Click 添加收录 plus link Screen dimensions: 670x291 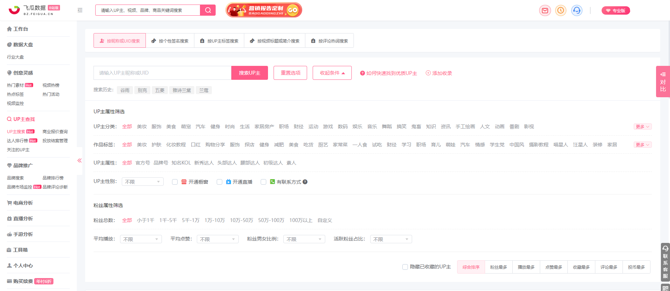[439, 73]
